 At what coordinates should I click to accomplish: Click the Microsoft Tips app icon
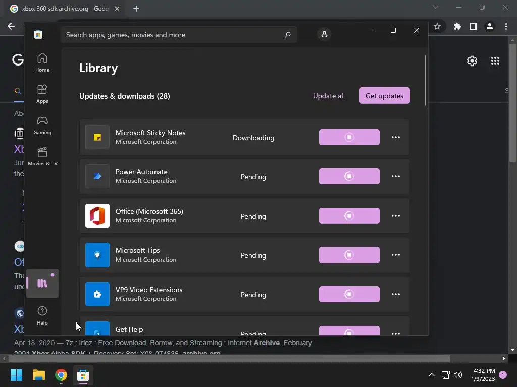coord(97,255)
